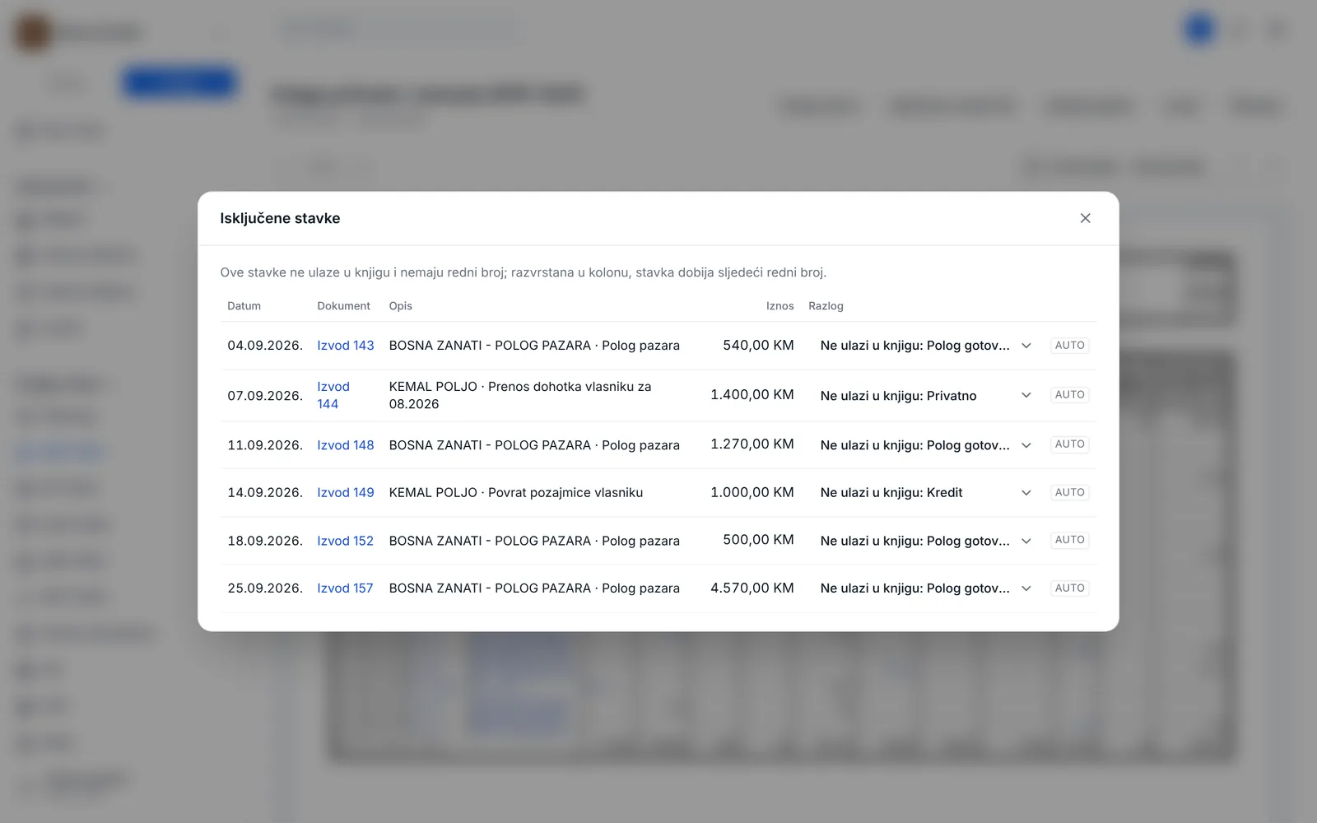
Task: Click the Iznos column header
Action: [779, 306]
